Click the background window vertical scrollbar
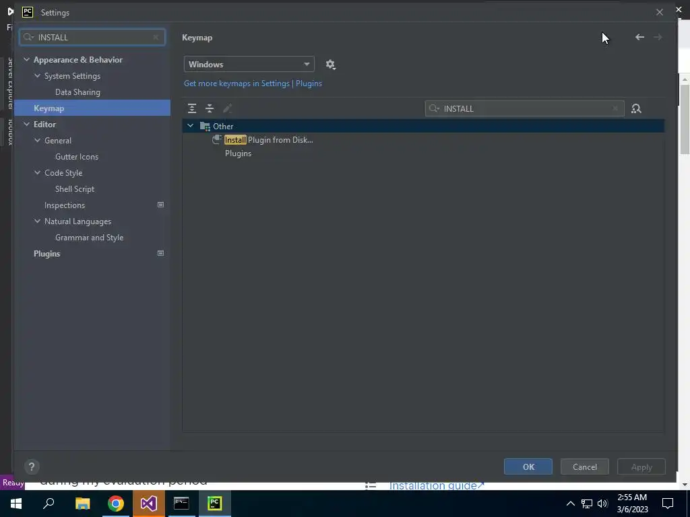Screen dimensions: 690x517 [x=685, y=118]
